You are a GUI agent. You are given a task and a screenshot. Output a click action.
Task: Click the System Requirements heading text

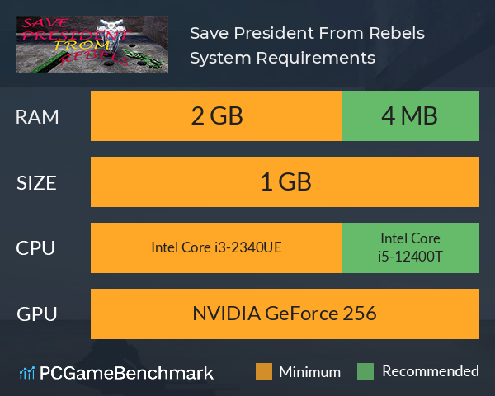(282, 58)
